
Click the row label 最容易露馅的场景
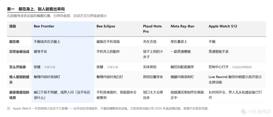(19, 95)
